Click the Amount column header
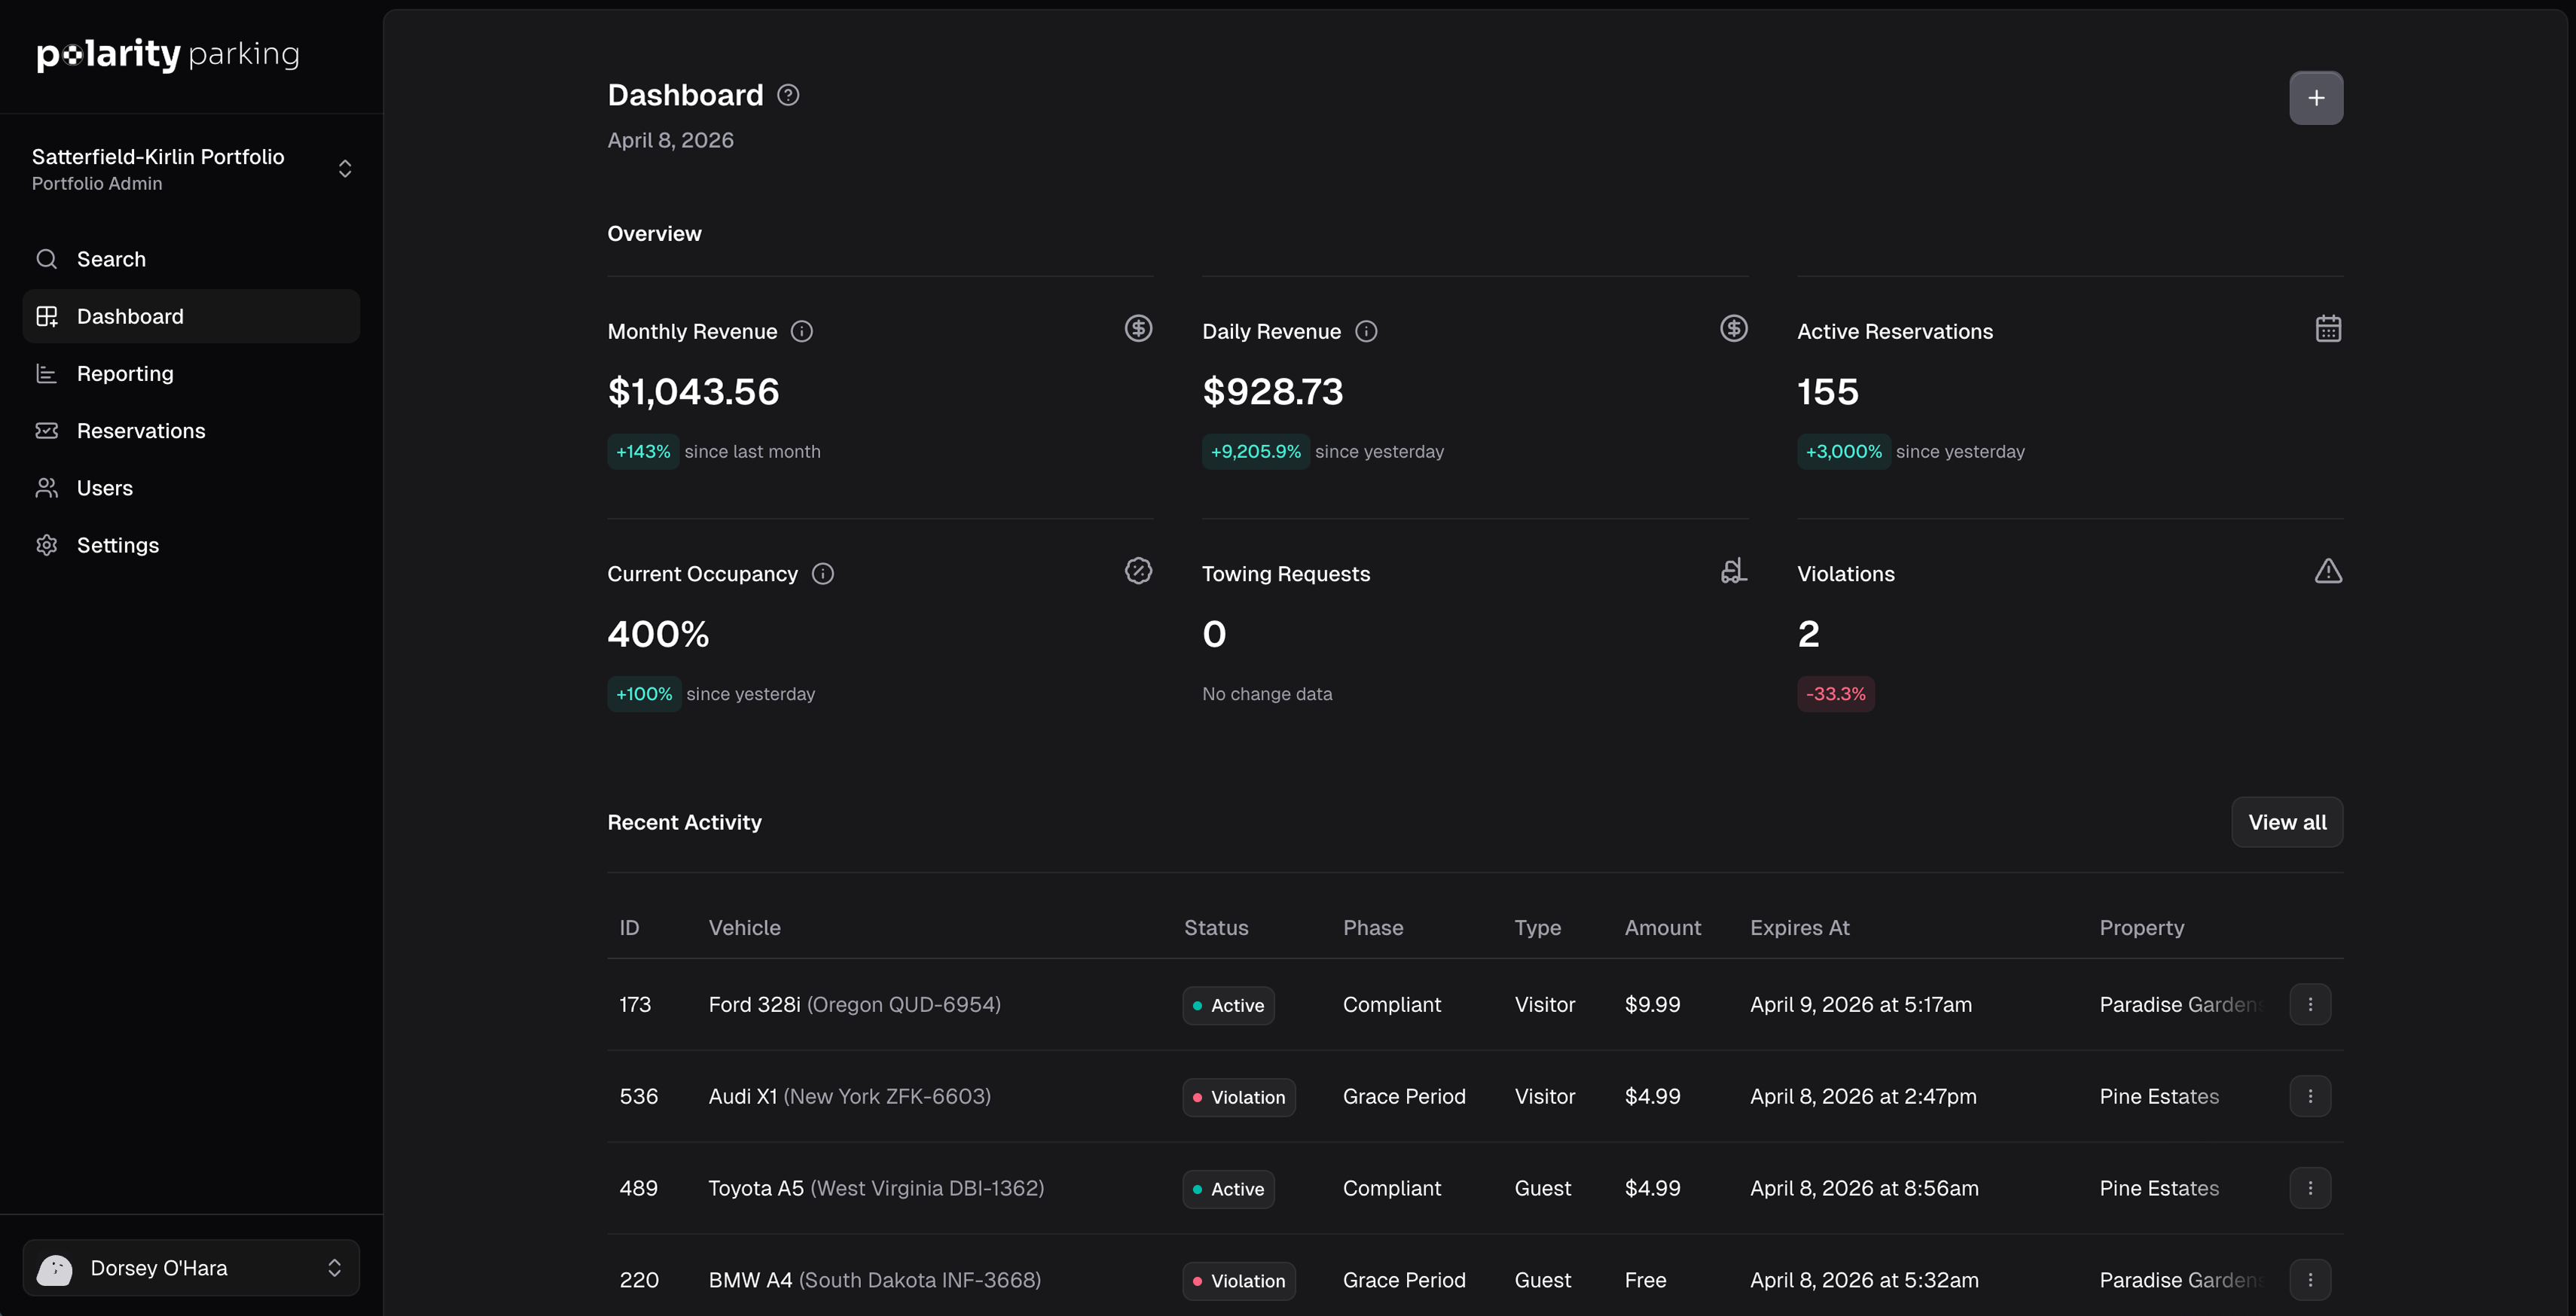This screenshot has width=2576, height=1316. click(1662, 928)
